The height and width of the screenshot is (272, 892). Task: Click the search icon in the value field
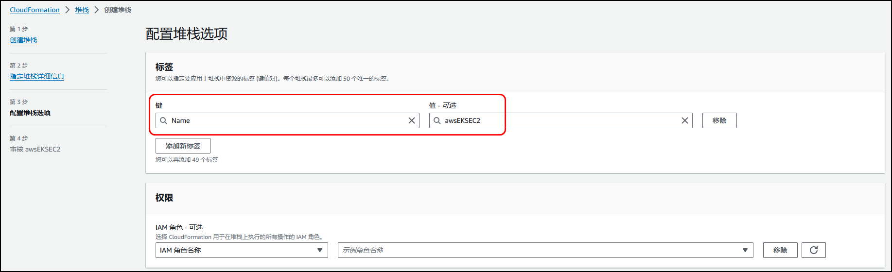437,120
